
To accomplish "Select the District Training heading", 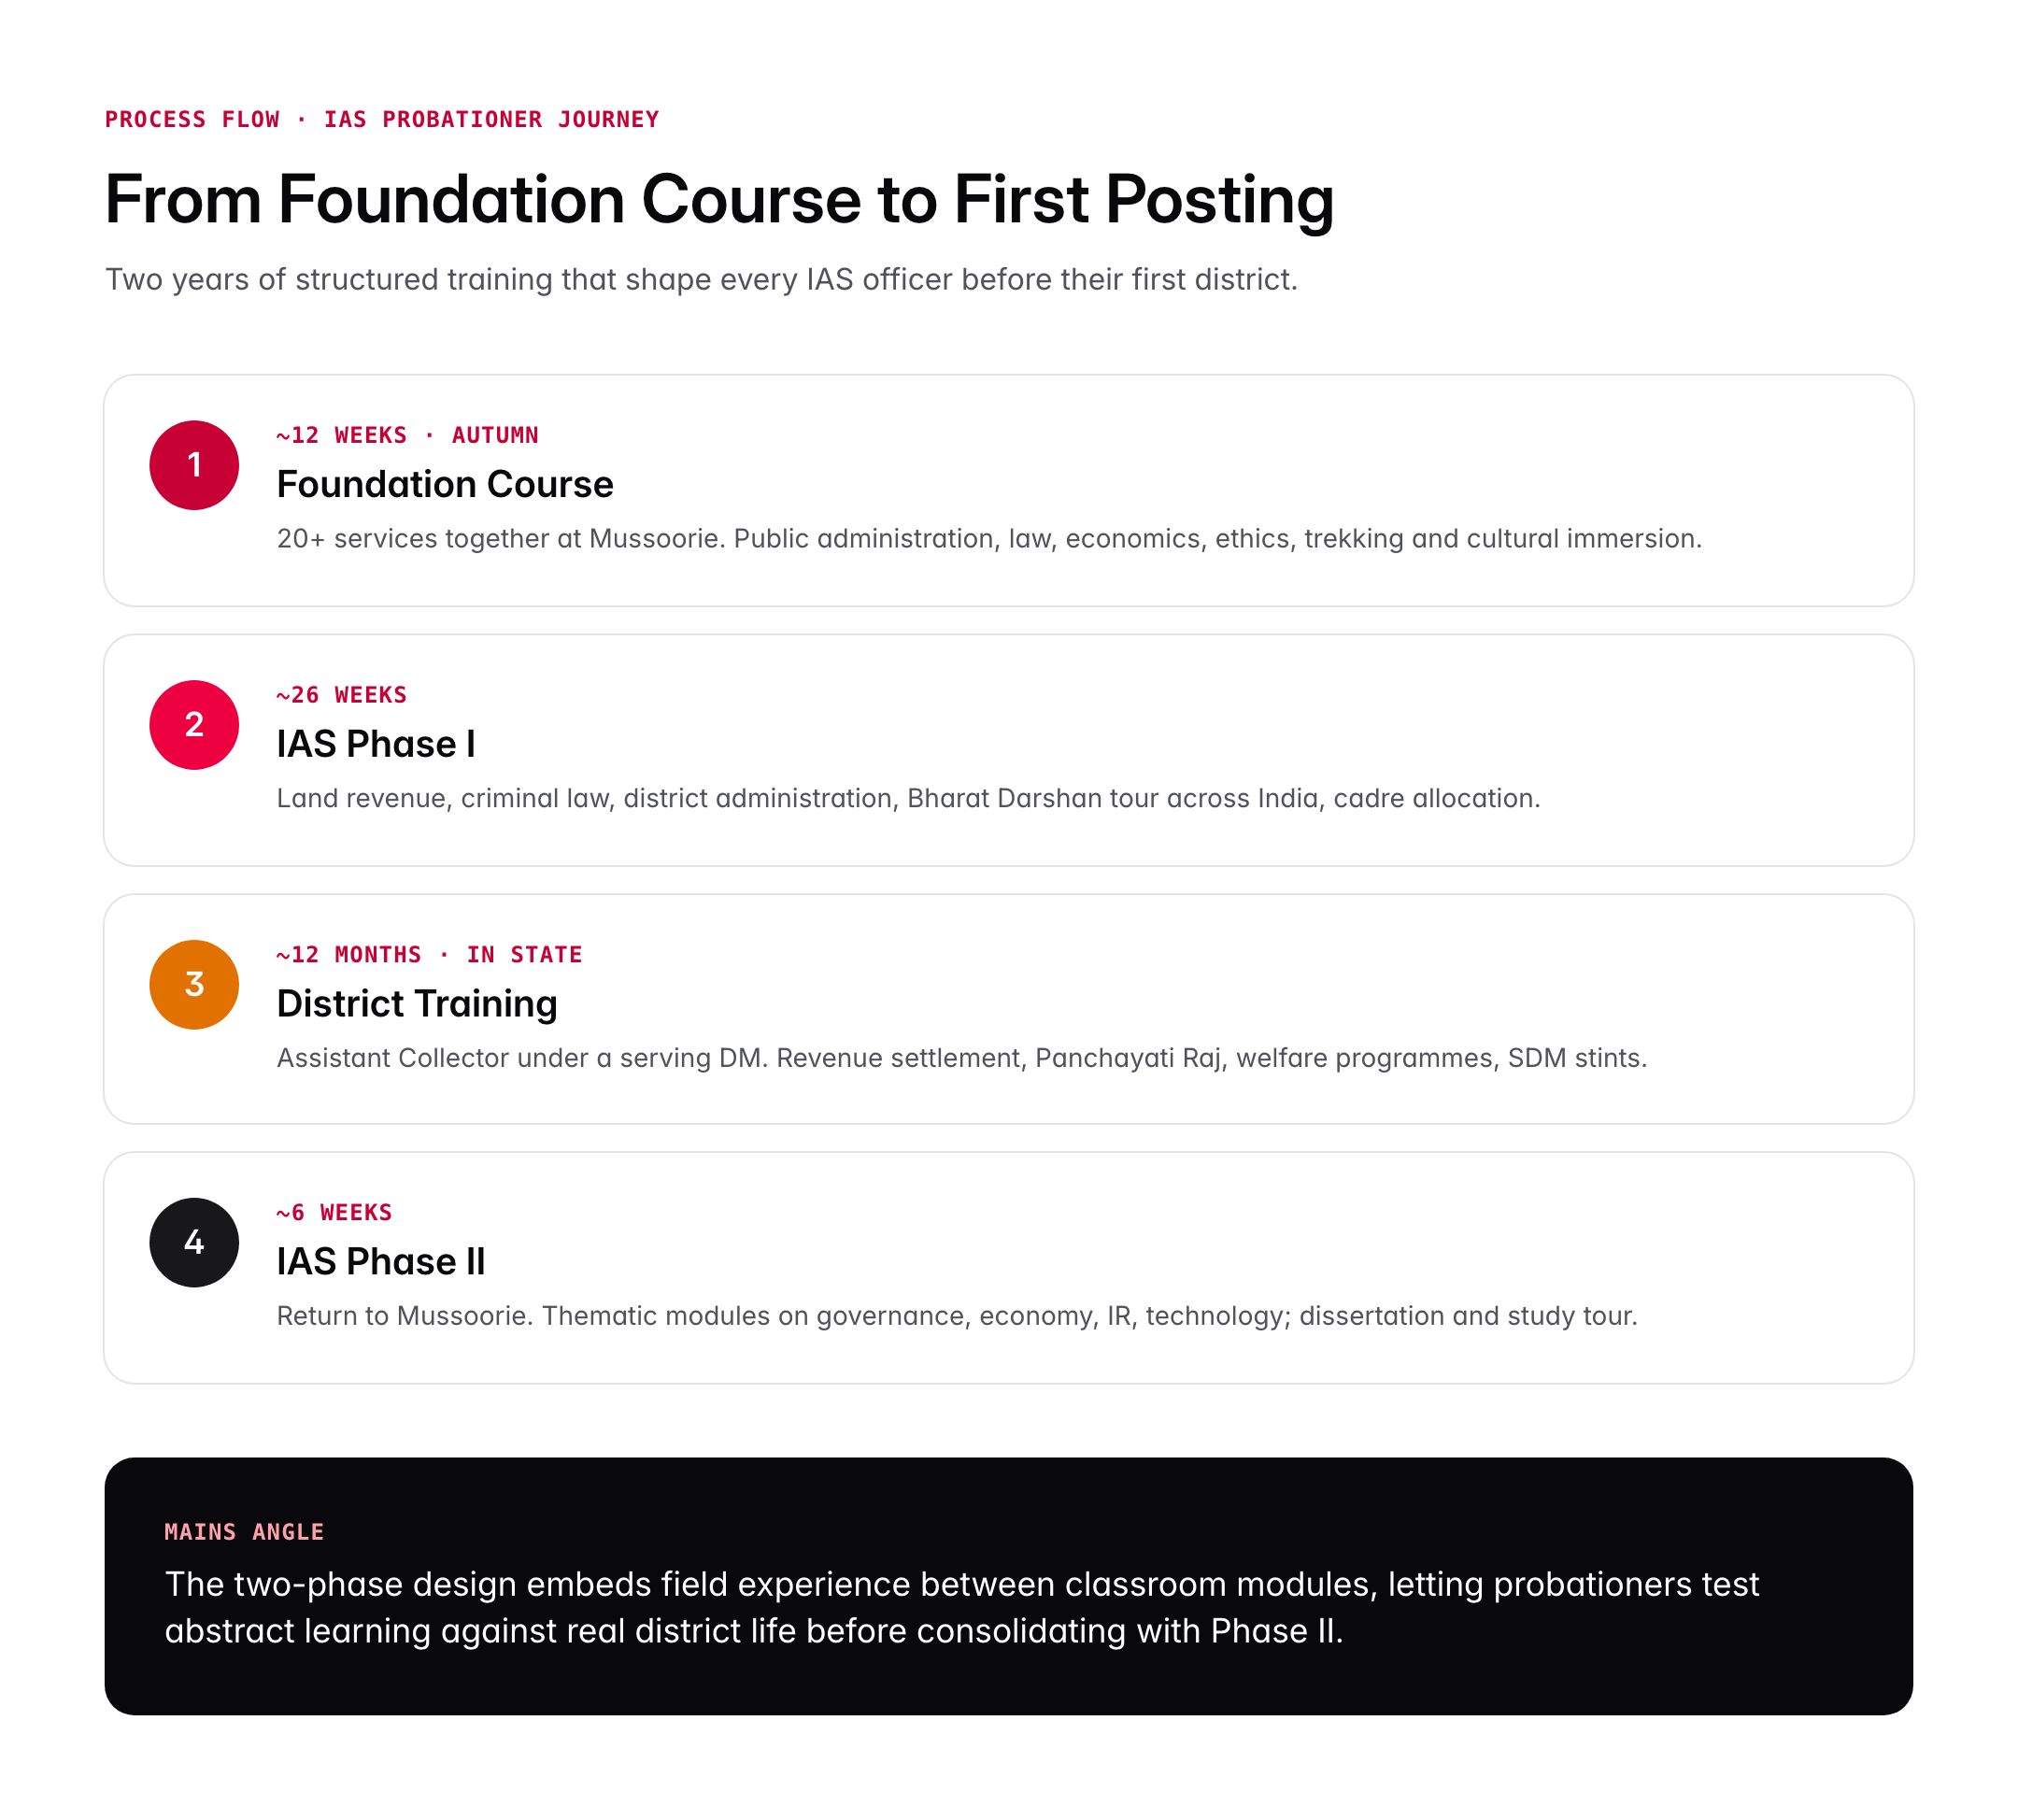I will point(417,1003).
